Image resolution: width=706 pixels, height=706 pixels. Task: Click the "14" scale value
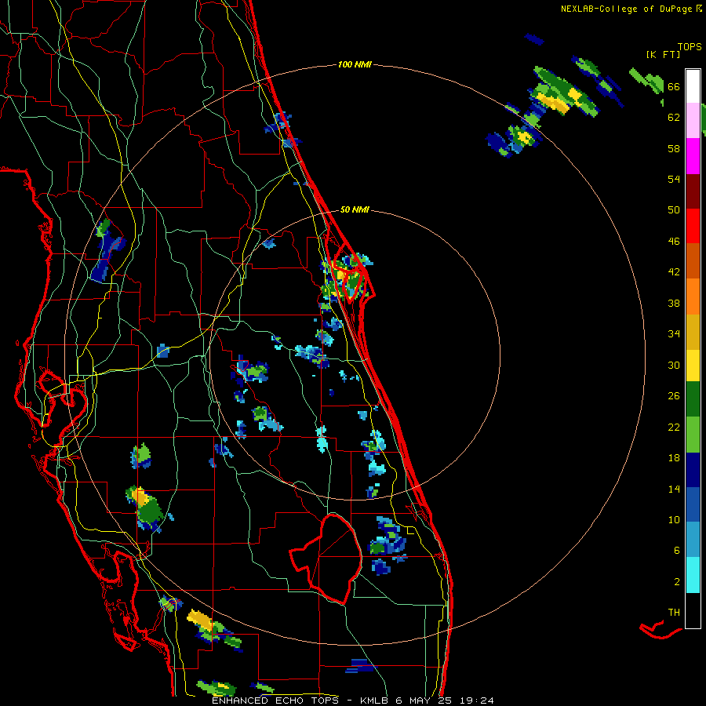coord(674,489)
